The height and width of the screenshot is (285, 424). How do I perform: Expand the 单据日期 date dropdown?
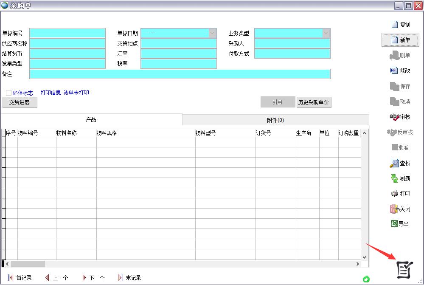[212, 33]
